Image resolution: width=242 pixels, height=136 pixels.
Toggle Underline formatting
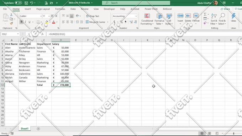pos(30,22)
